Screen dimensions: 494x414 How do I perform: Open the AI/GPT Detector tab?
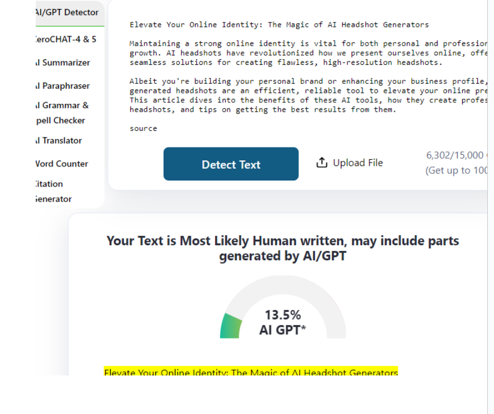tap(67, 12)
